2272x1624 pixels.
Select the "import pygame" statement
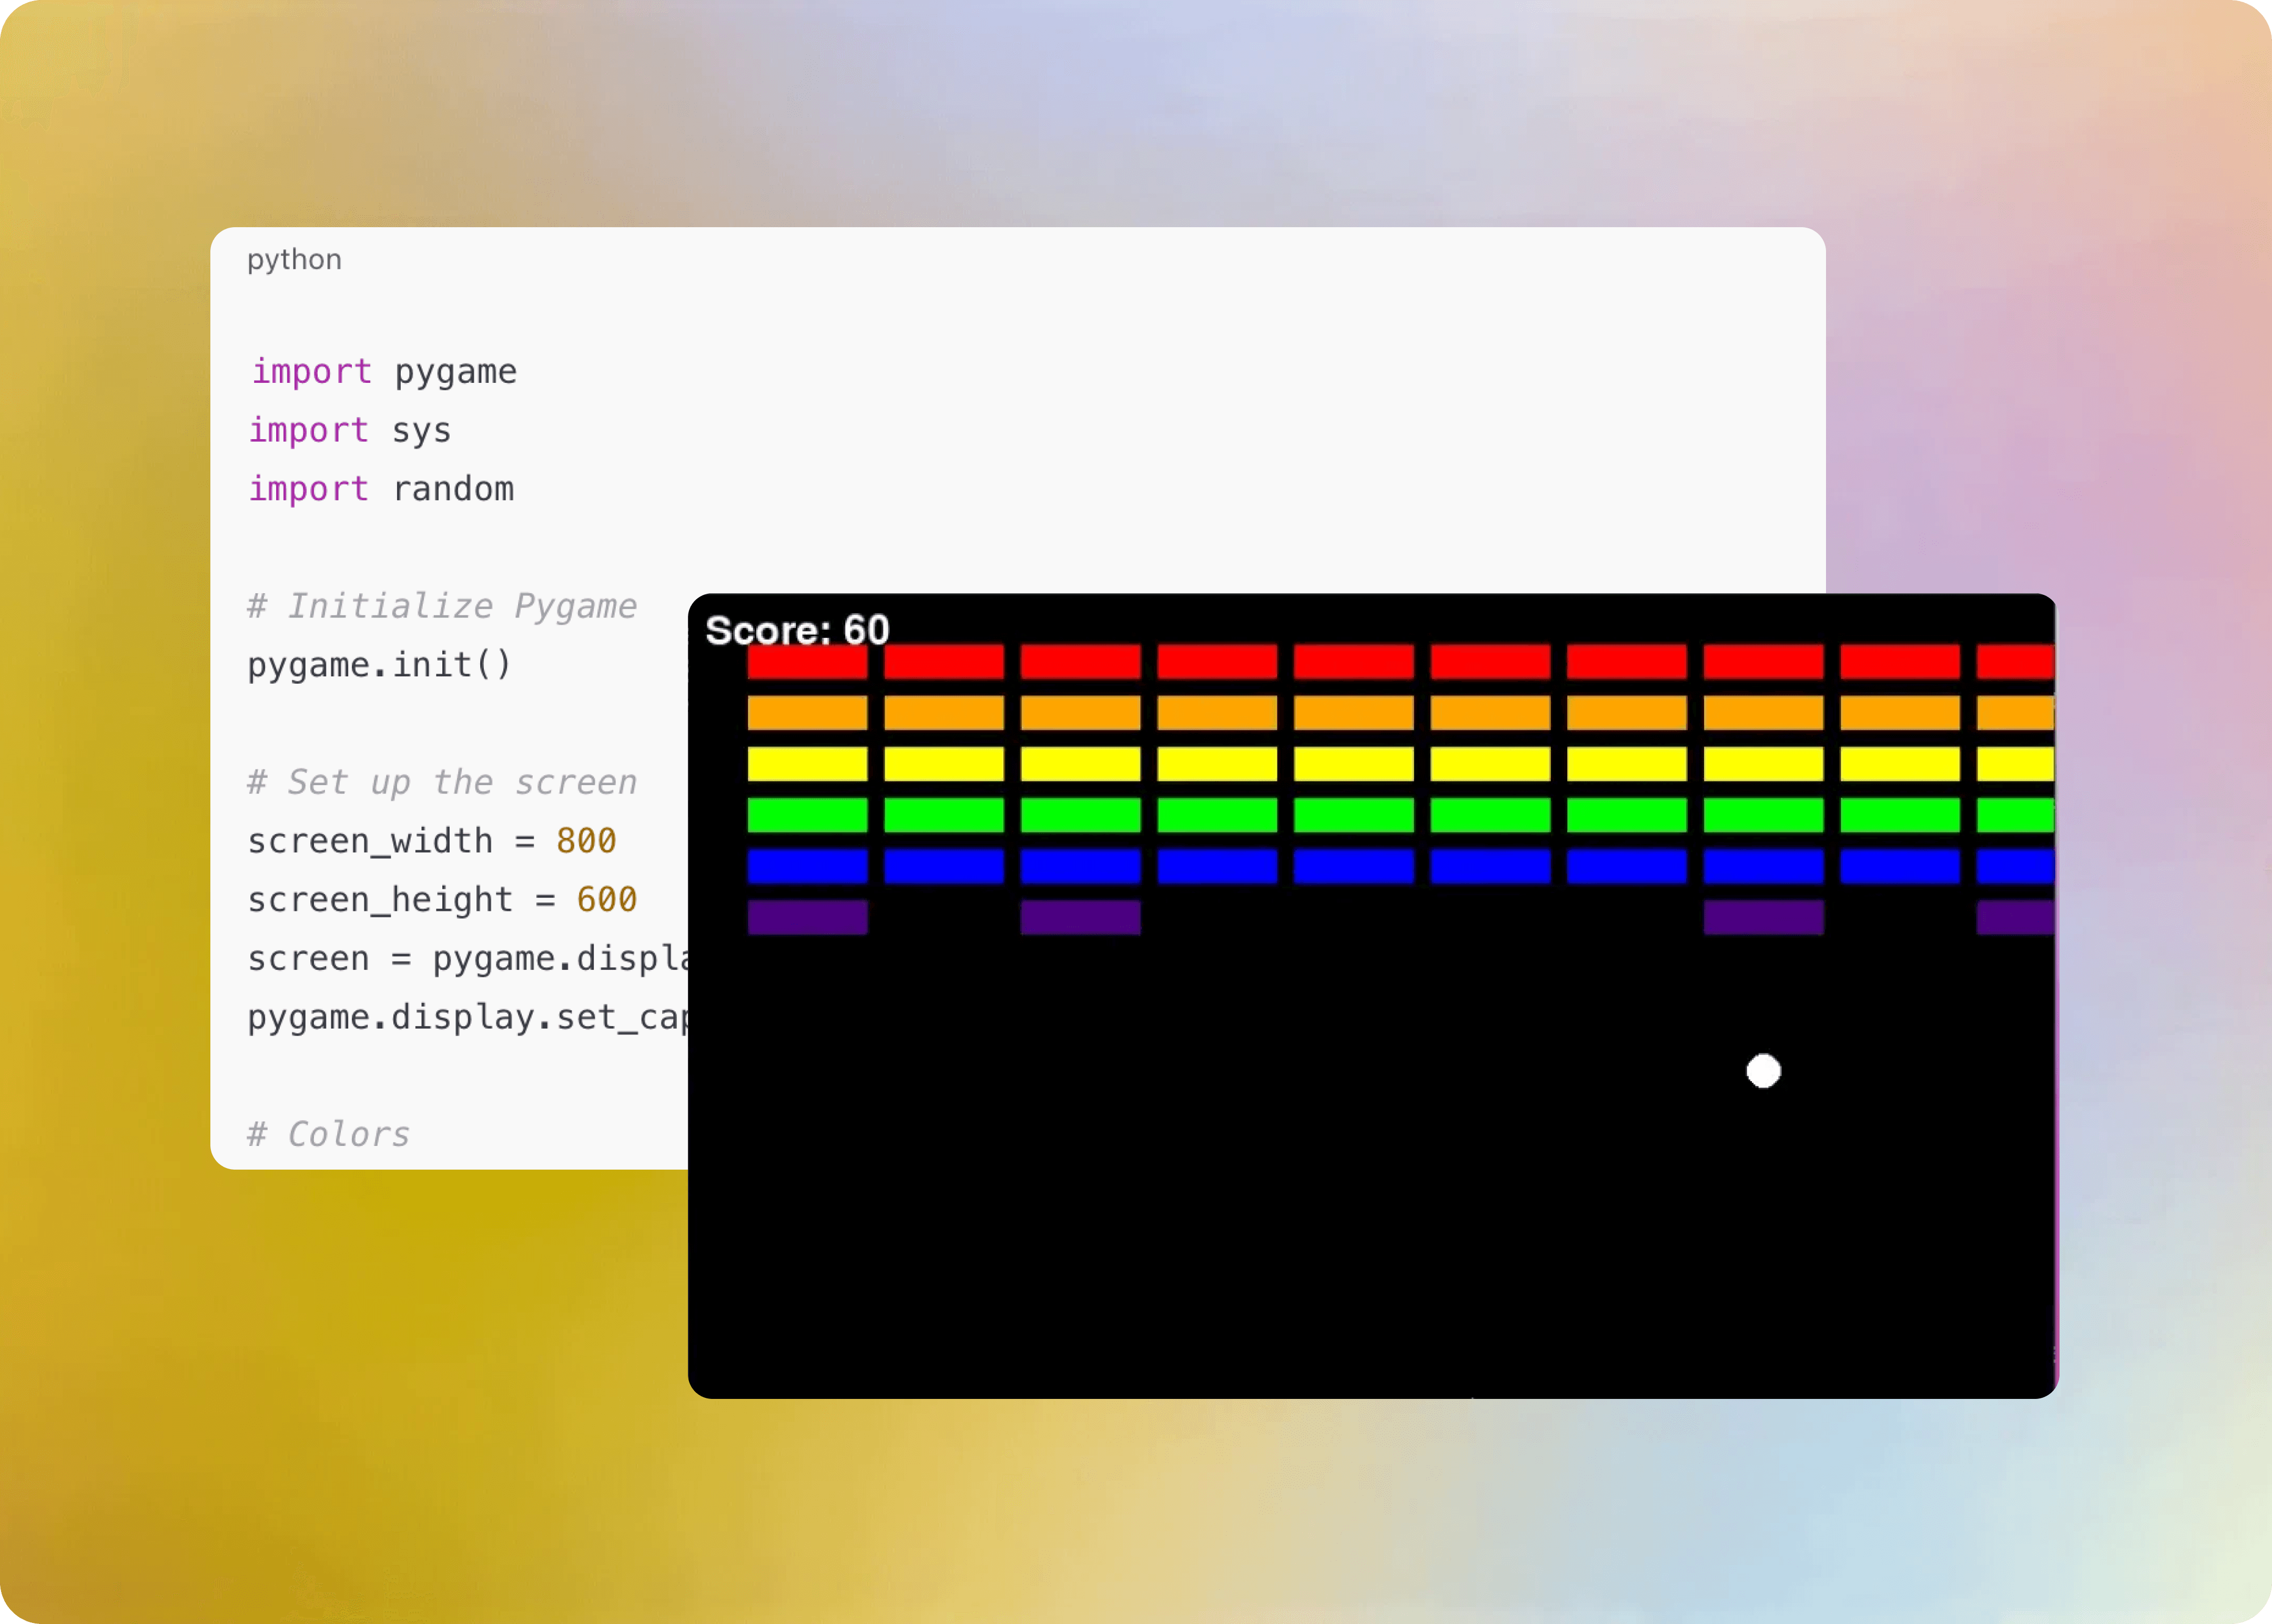pyautogui.click(x=382, y=371)
